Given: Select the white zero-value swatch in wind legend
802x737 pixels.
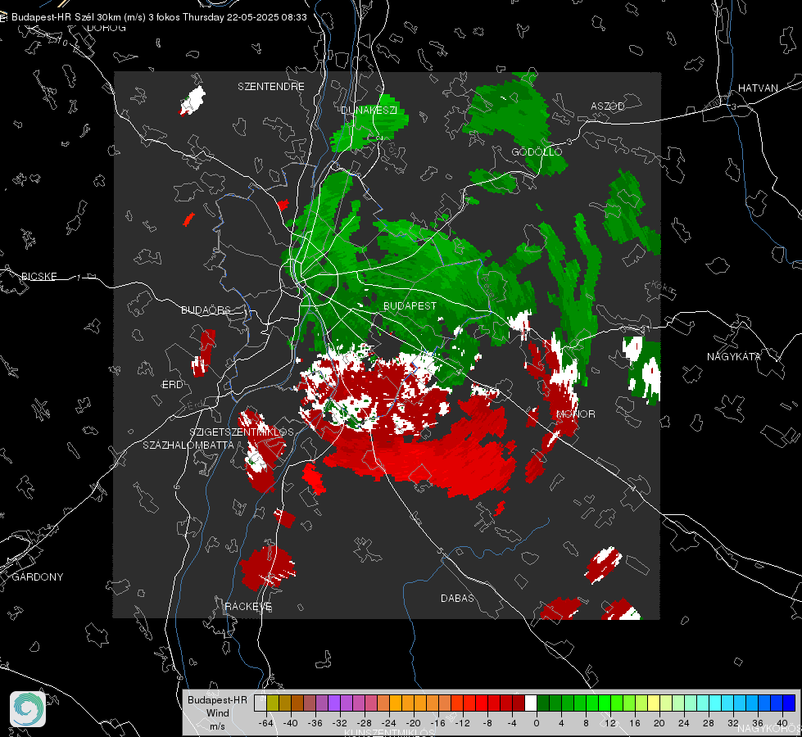Looking at the screenshot, I should click(531, 703).
